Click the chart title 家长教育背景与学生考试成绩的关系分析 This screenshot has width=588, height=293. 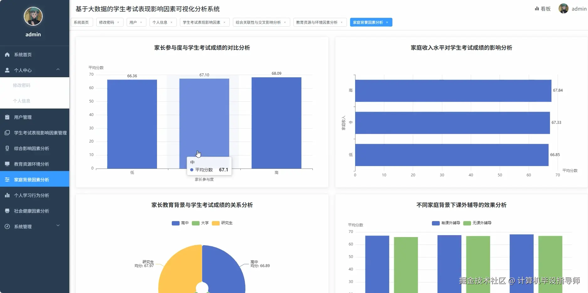(202, 205)
